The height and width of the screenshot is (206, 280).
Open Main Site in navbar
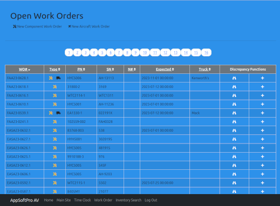(64, 200)
